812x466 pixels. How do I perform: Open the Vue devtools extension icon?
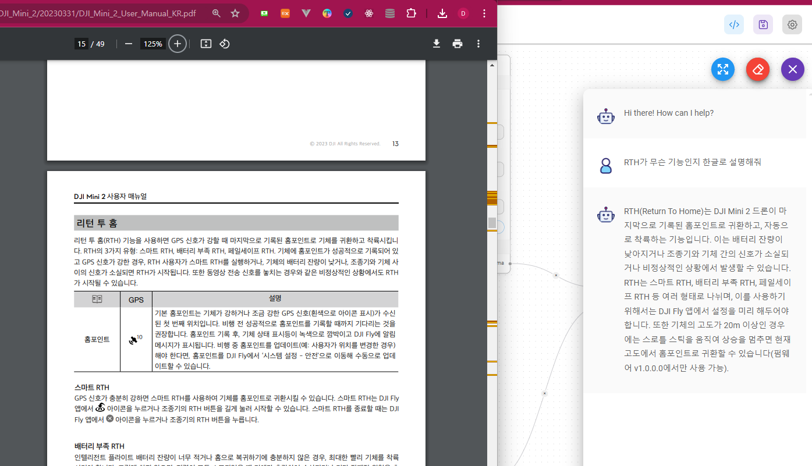[x=306, y=13]
